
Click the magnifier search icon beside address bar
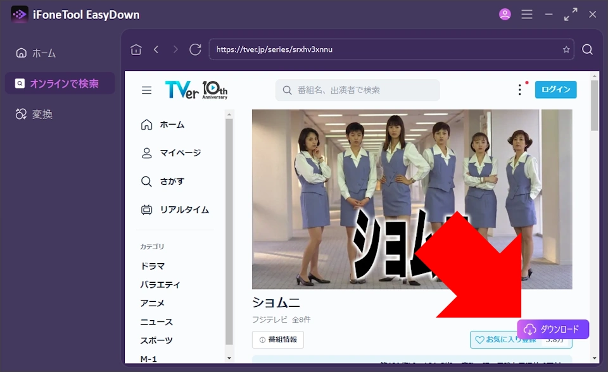587,49
